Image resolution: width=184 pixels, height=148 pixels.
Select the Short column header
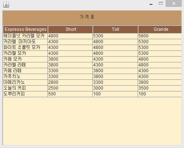click(x=70, y=29)
